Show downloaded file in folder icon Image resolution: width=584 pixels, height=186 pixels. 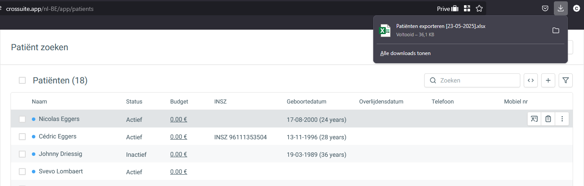point(556,30)
